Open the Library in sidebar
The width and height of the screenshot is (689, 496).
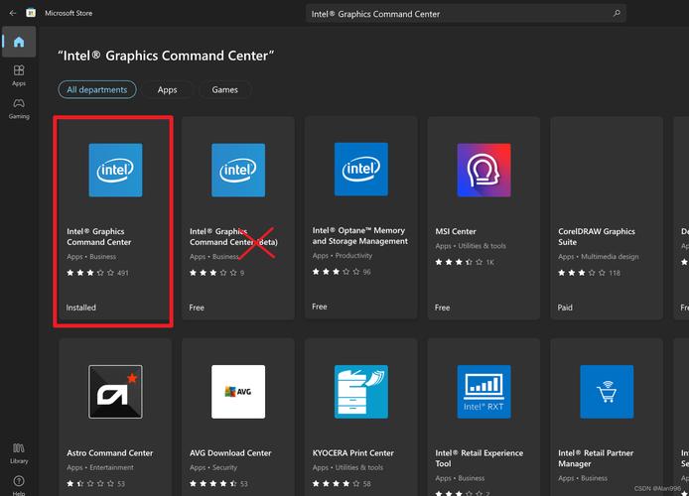pyautogui.click(x=19, y=451)
